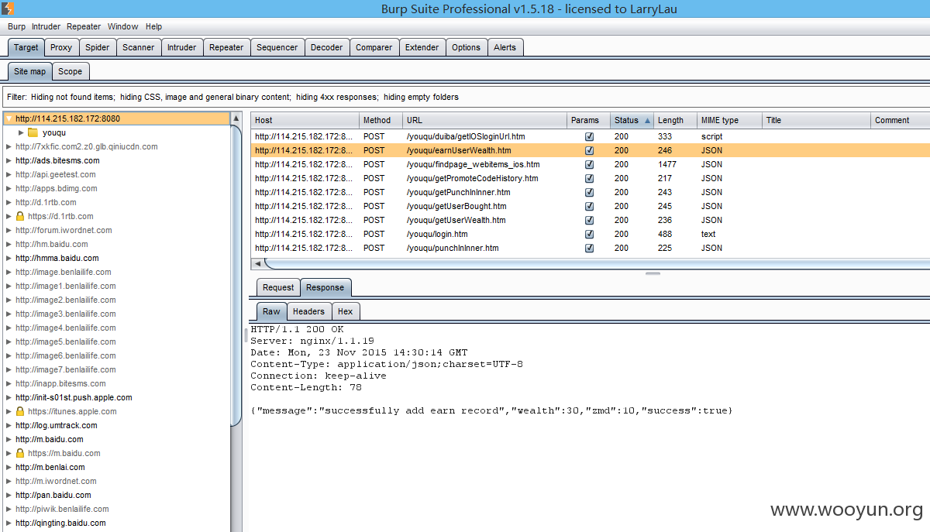Open the Intruder menu in menu bar

pyautogui.click(x=46, y=26)
